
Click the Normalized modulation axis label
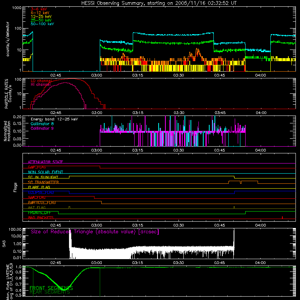coord(7,131)
